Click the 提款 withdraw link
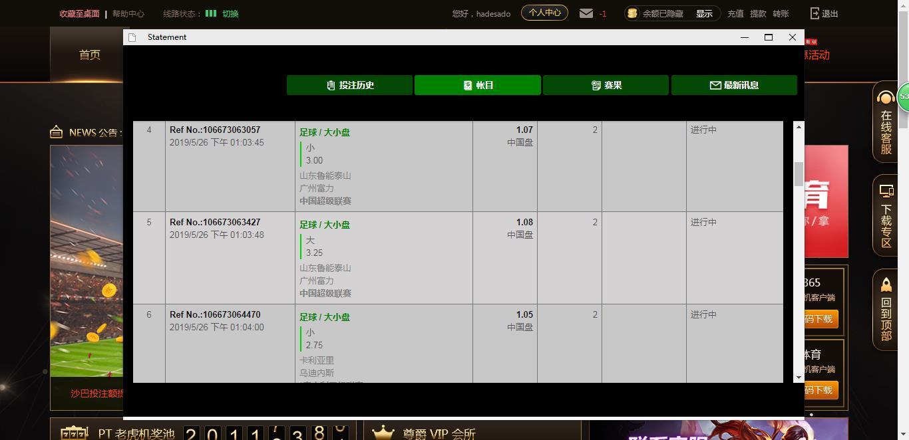Screen dimensions: 909x440 tap(758, 13)
